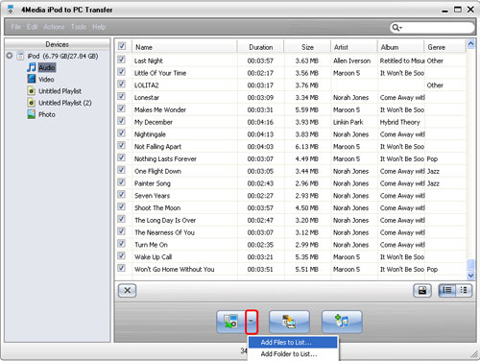The image size is (480, 361).
Task: Click the vertical scrollbar thumb
Action: click(470, 265)
